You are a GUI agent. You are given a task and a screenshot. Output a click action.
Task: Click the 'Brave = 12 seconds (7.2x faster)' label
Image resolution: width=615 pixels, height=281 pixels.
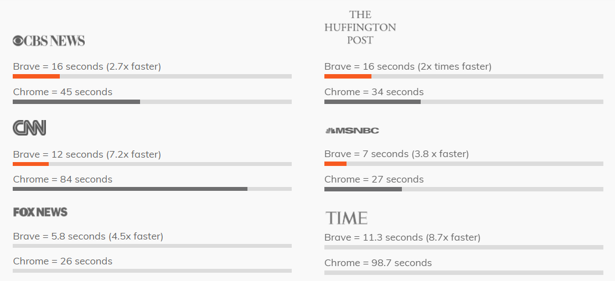pos(87,154)
